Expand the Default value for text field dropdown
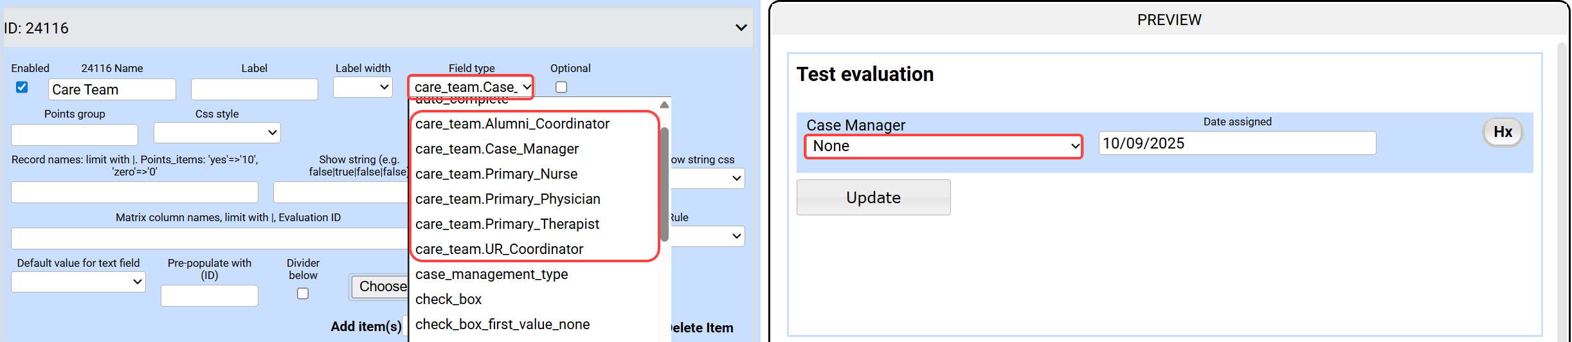Viewport: 1572px width, 342px height. (x=78, y=282)
